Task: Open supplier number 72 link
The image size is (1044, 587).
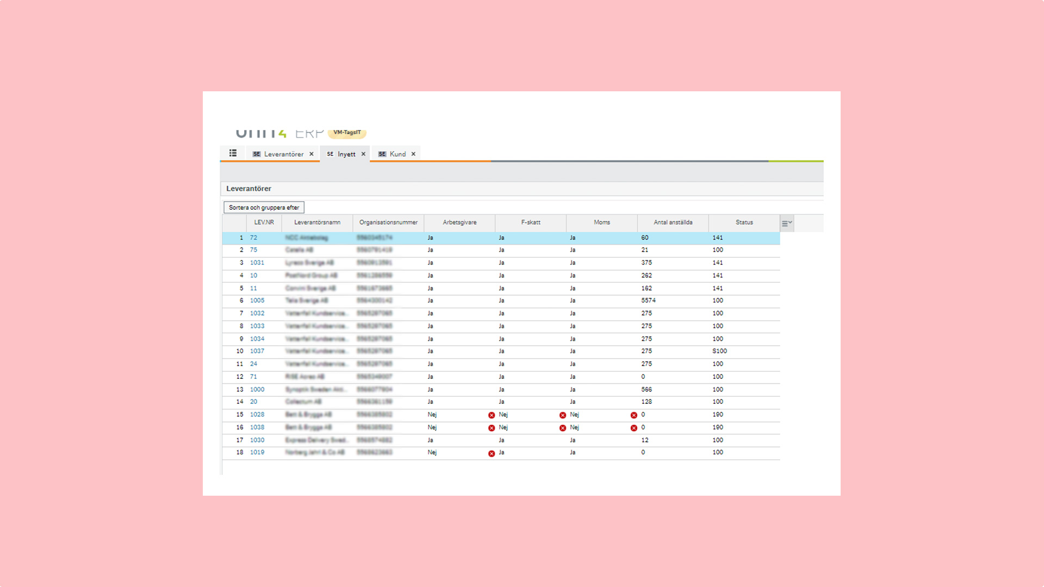Action: (253, 238)
